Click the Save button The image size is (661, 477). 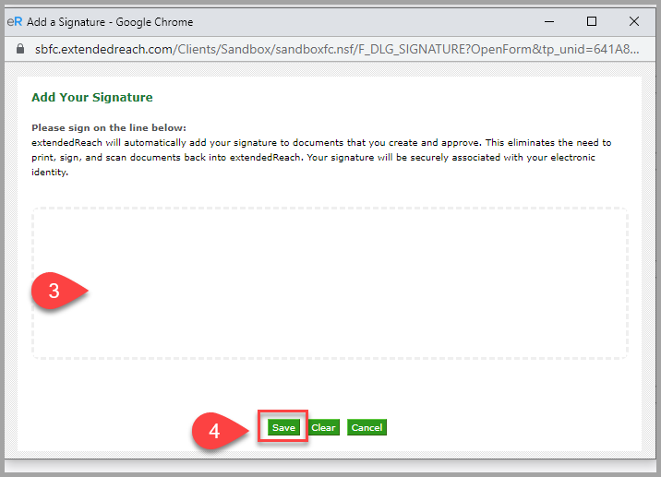point(283,427)
